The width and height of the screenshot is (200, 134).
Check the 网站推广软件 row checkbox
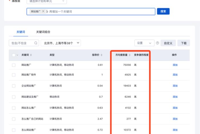[x=14, y=75]
